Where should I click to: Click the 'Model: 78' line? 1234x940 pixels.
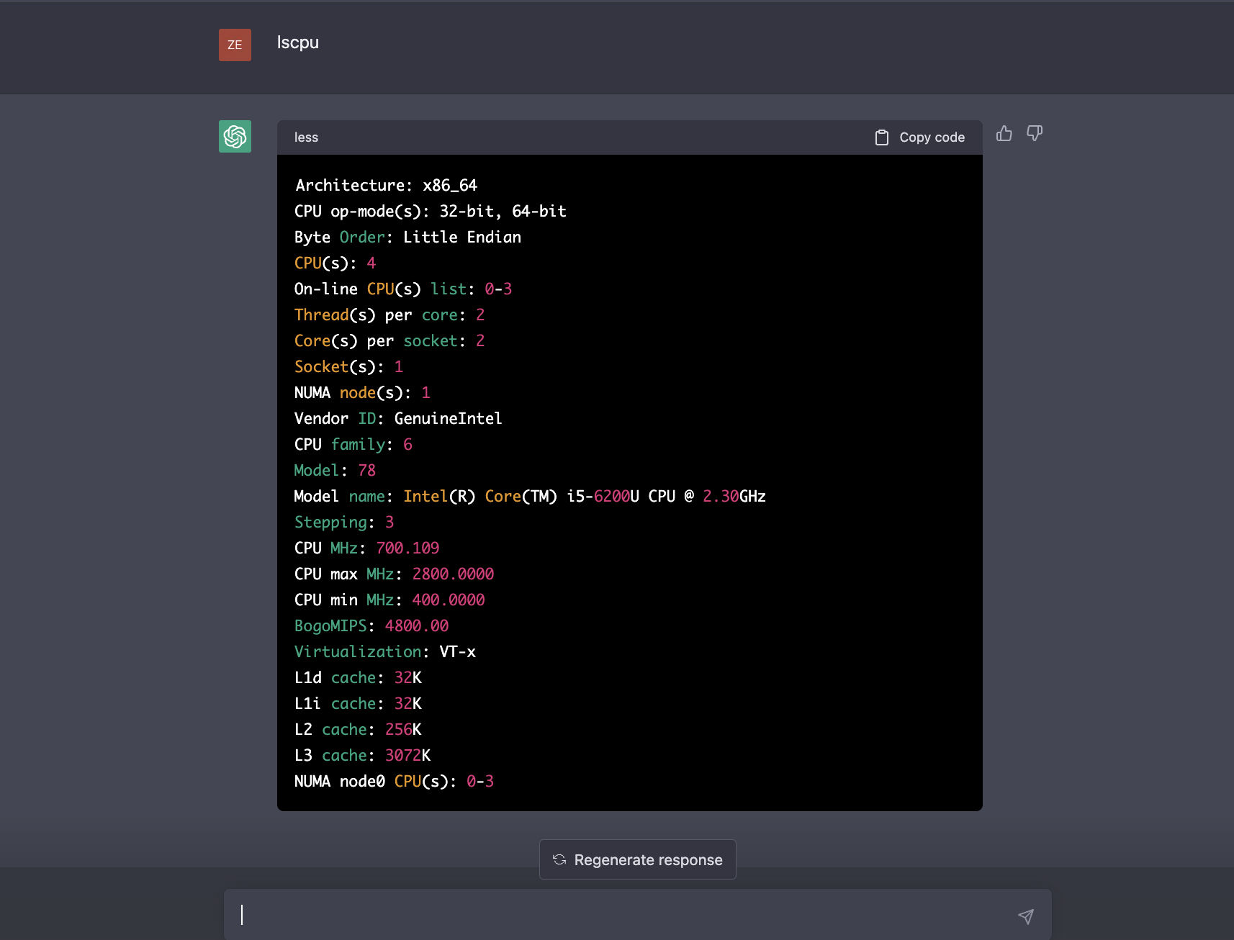point(335,471)
